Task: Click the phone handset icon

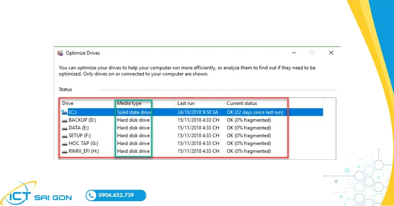Action: pos(91,196)
